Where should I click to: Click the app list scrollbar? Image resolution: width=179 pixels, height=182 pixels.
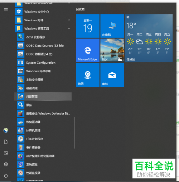pos(74,133)
